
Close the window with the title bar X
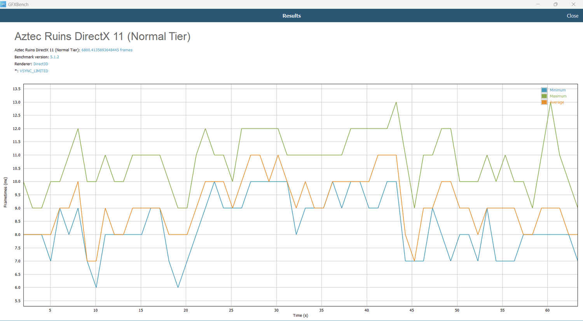pos(573,4)
